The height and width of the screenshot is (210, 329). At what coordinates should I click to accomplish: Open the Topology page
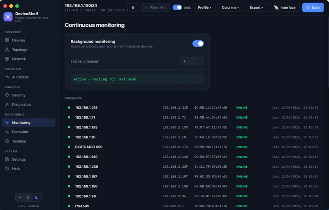point(28,49)
